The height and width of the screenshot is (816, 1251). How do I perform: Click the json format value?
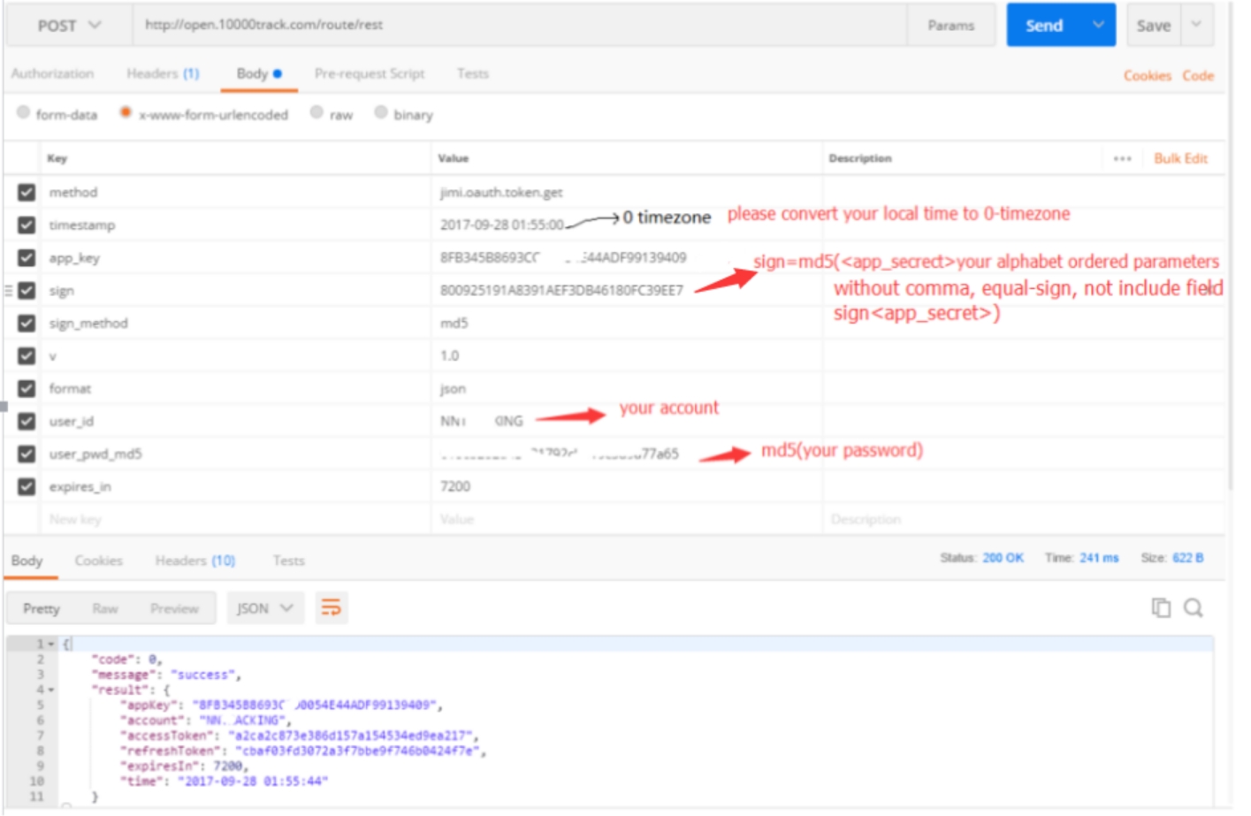[453, 389]
